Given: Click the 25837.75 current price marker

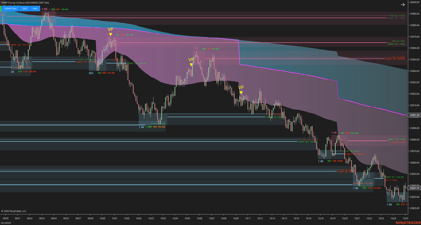Looking at the screenshot, I should (x=414, y=188).
